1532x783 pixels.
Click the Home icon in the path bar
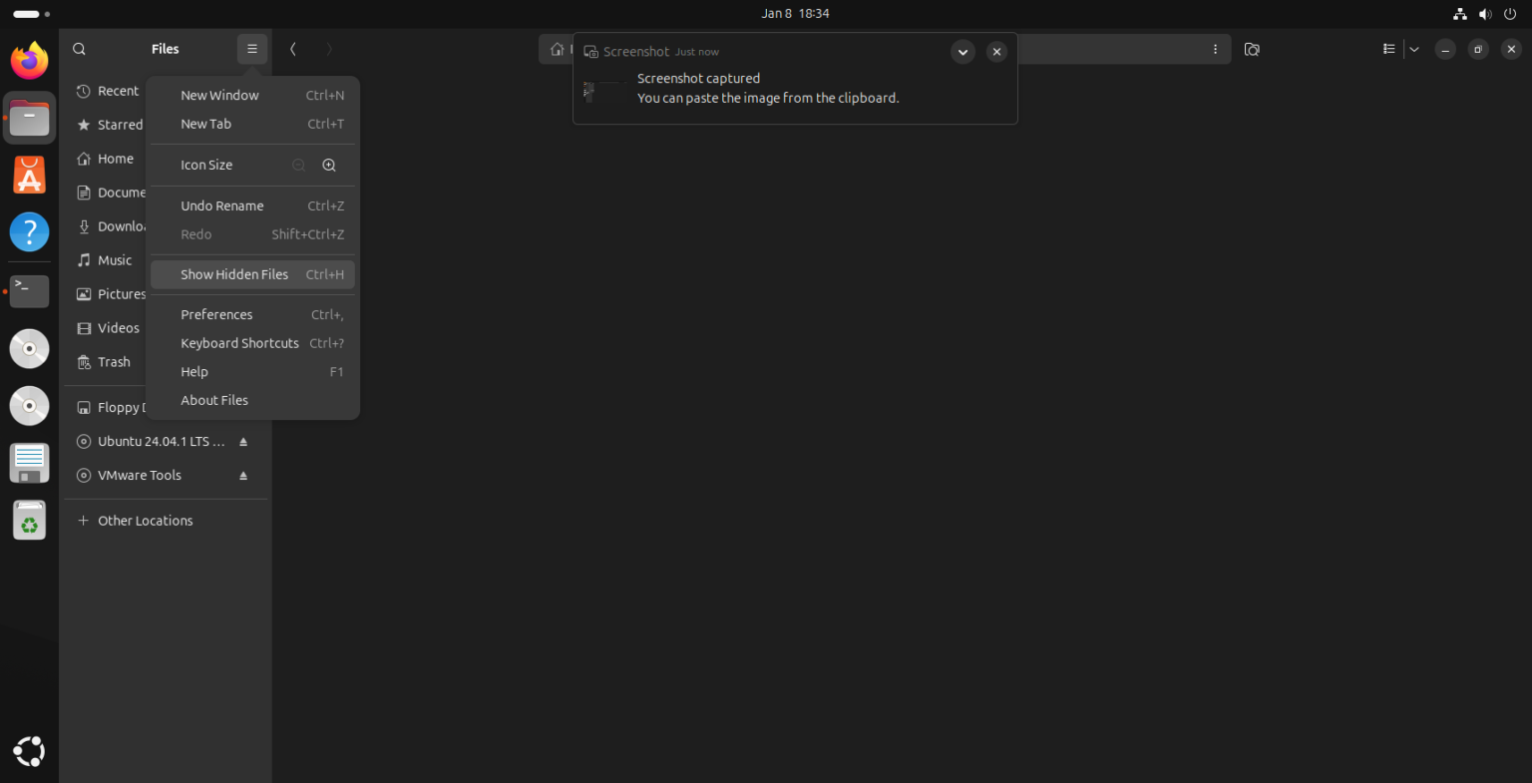tap(559, 48)
